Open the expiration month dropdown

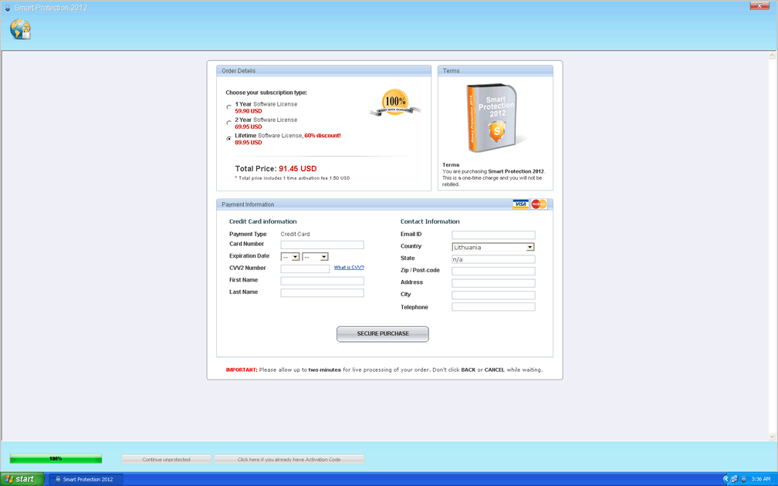[x=290, y=257]
